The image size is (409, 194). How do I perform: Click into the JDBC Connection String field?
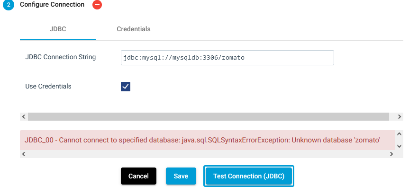click(x=227, y=58)
